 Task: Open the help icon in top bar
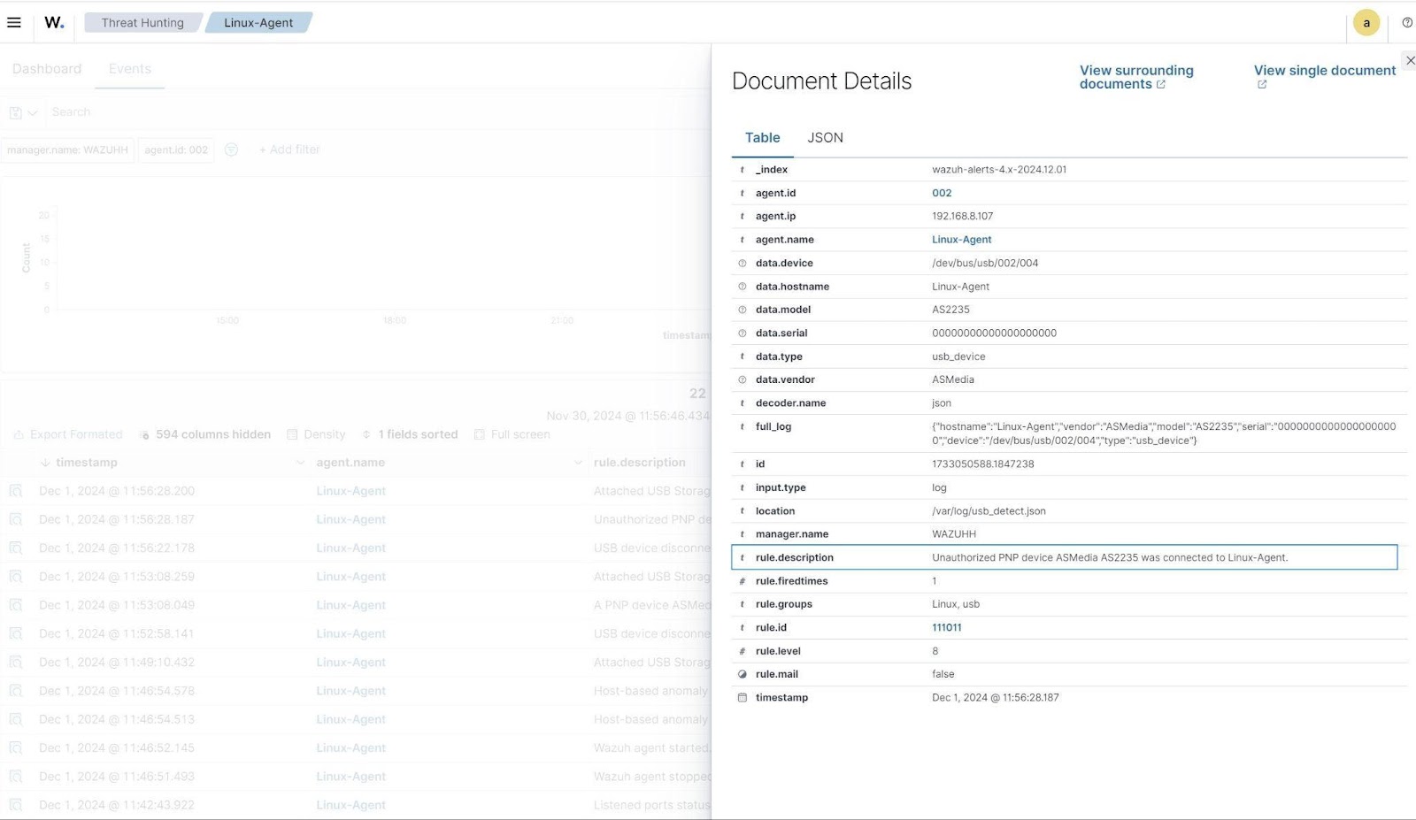1407,23
